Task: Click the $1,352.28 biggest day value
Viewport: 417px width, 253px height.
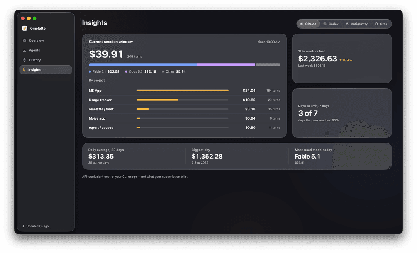Action: 207,156
